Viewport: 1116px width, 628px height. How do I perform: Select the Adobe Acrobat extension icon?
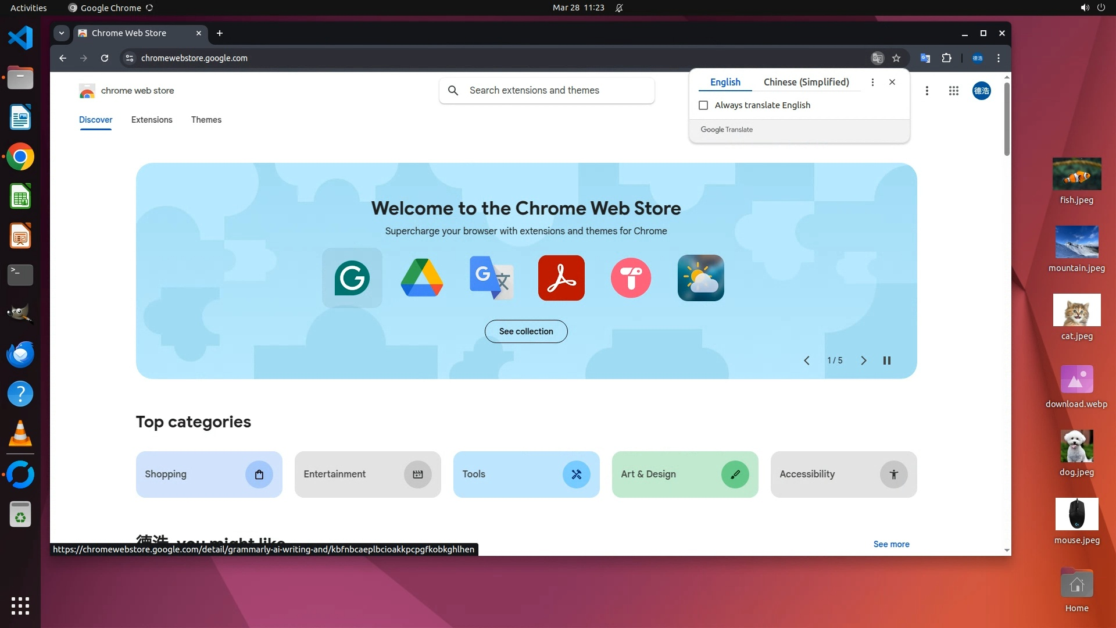coord(561,278)
